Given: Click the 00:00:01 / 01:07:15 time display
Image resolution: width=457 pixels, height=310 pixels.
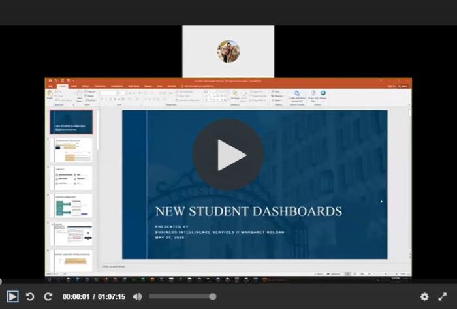Looking at the screenshot, I should (x=93, y=296).
